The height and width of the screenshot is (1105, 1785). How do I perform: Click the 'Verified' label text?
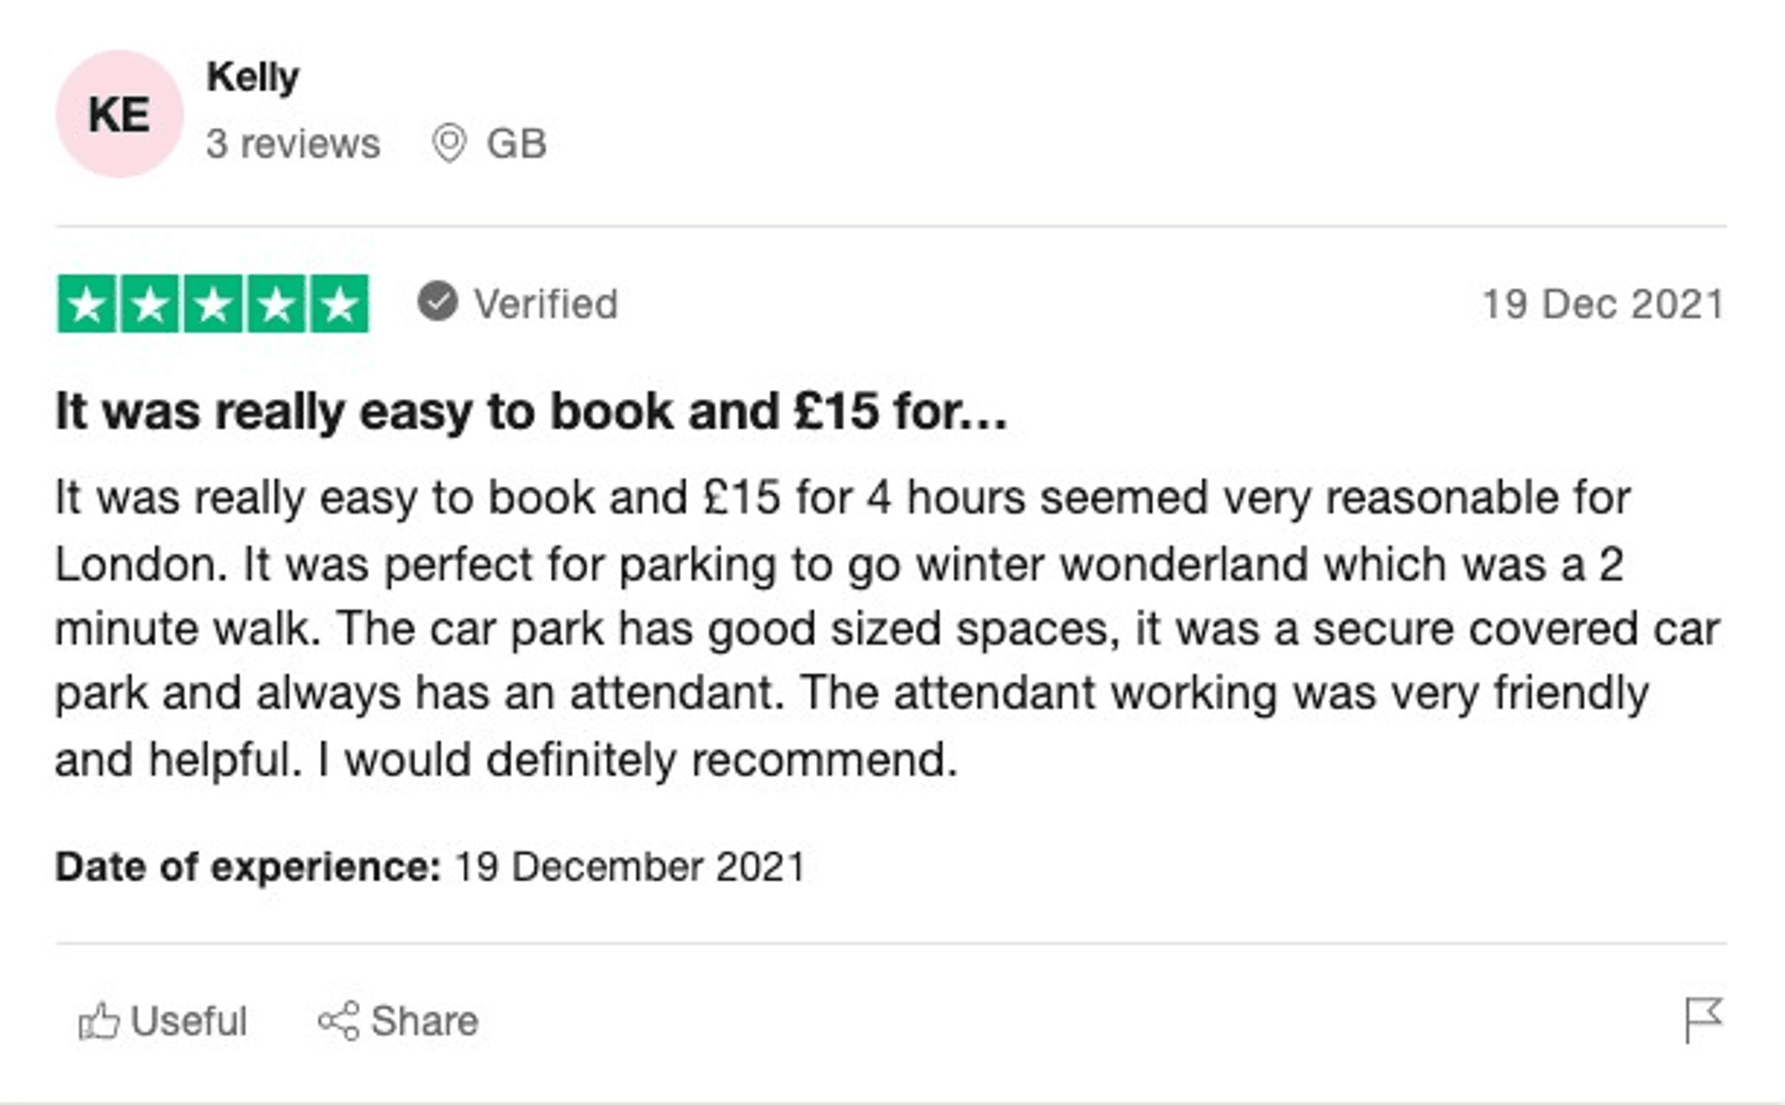tap(545, 304)
